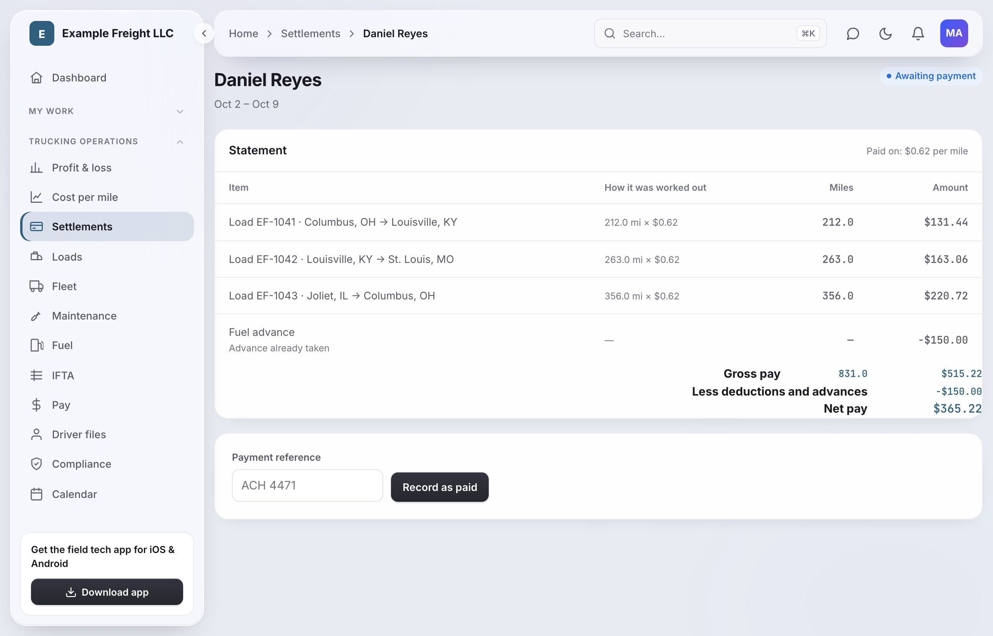Viewport: 993px width, 636px height.
Task: Click the Payment reference input
Action: point(307,485)
